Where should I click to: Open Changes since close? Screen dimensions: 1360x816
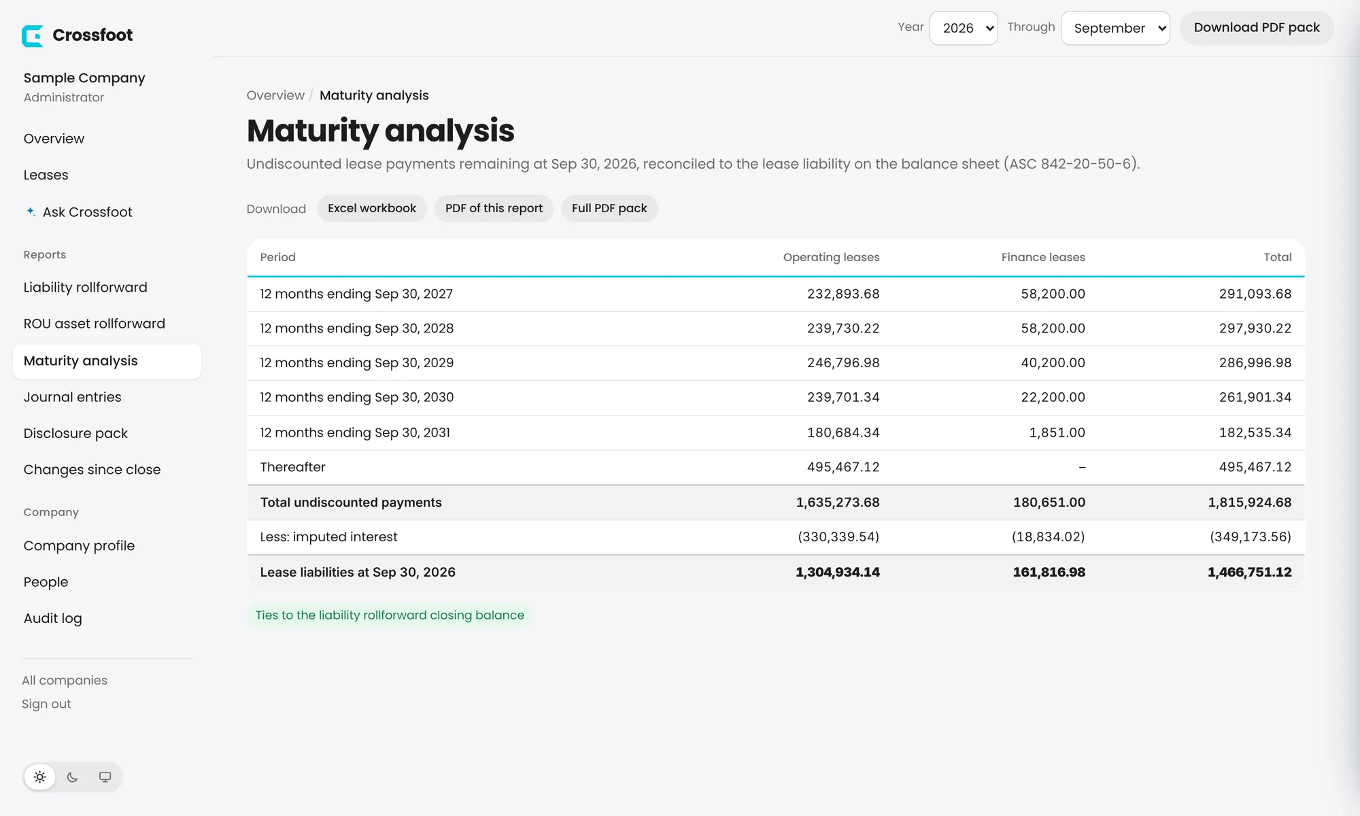coord(92,470)
